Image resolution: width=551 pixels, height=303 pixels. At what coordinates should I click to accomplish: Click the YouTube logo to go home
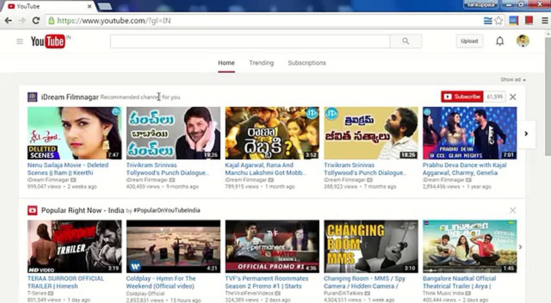[48, 41]
